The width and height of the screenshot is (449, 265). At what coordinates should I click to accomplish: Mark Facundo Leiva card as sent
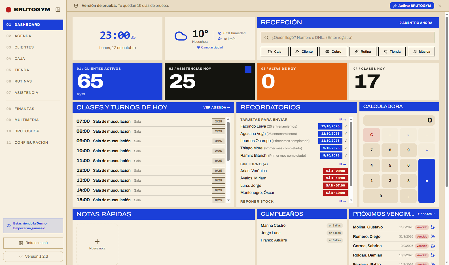(346, 126)
